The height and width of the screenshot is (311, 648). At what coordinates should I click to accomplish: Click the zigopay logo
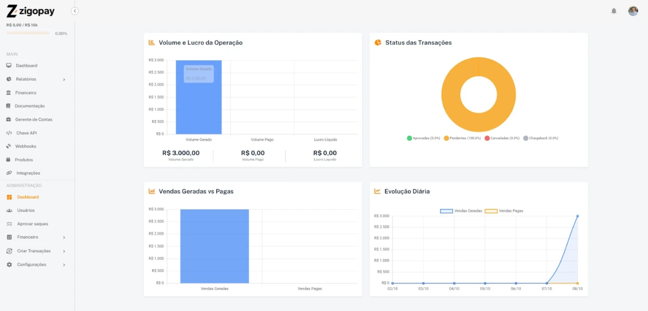click(x=31, y=11)
